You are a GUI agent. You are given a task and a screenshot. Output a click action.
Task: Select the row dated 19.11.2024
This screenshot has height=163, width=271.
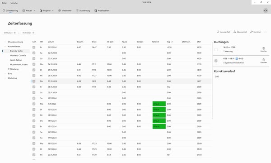point(121,149)
